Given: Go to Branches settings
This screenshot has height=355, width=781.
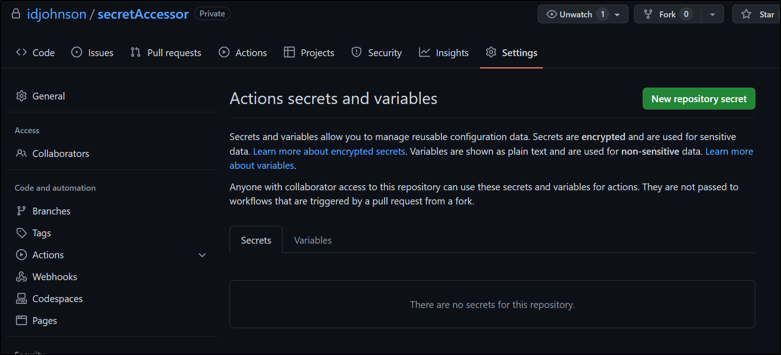Looking at the screenshot, I should click(x=51, y=211).
